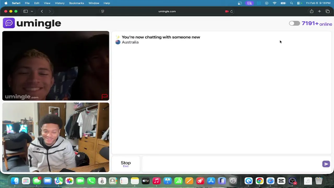Show Safari tab overview

point(327,11)
